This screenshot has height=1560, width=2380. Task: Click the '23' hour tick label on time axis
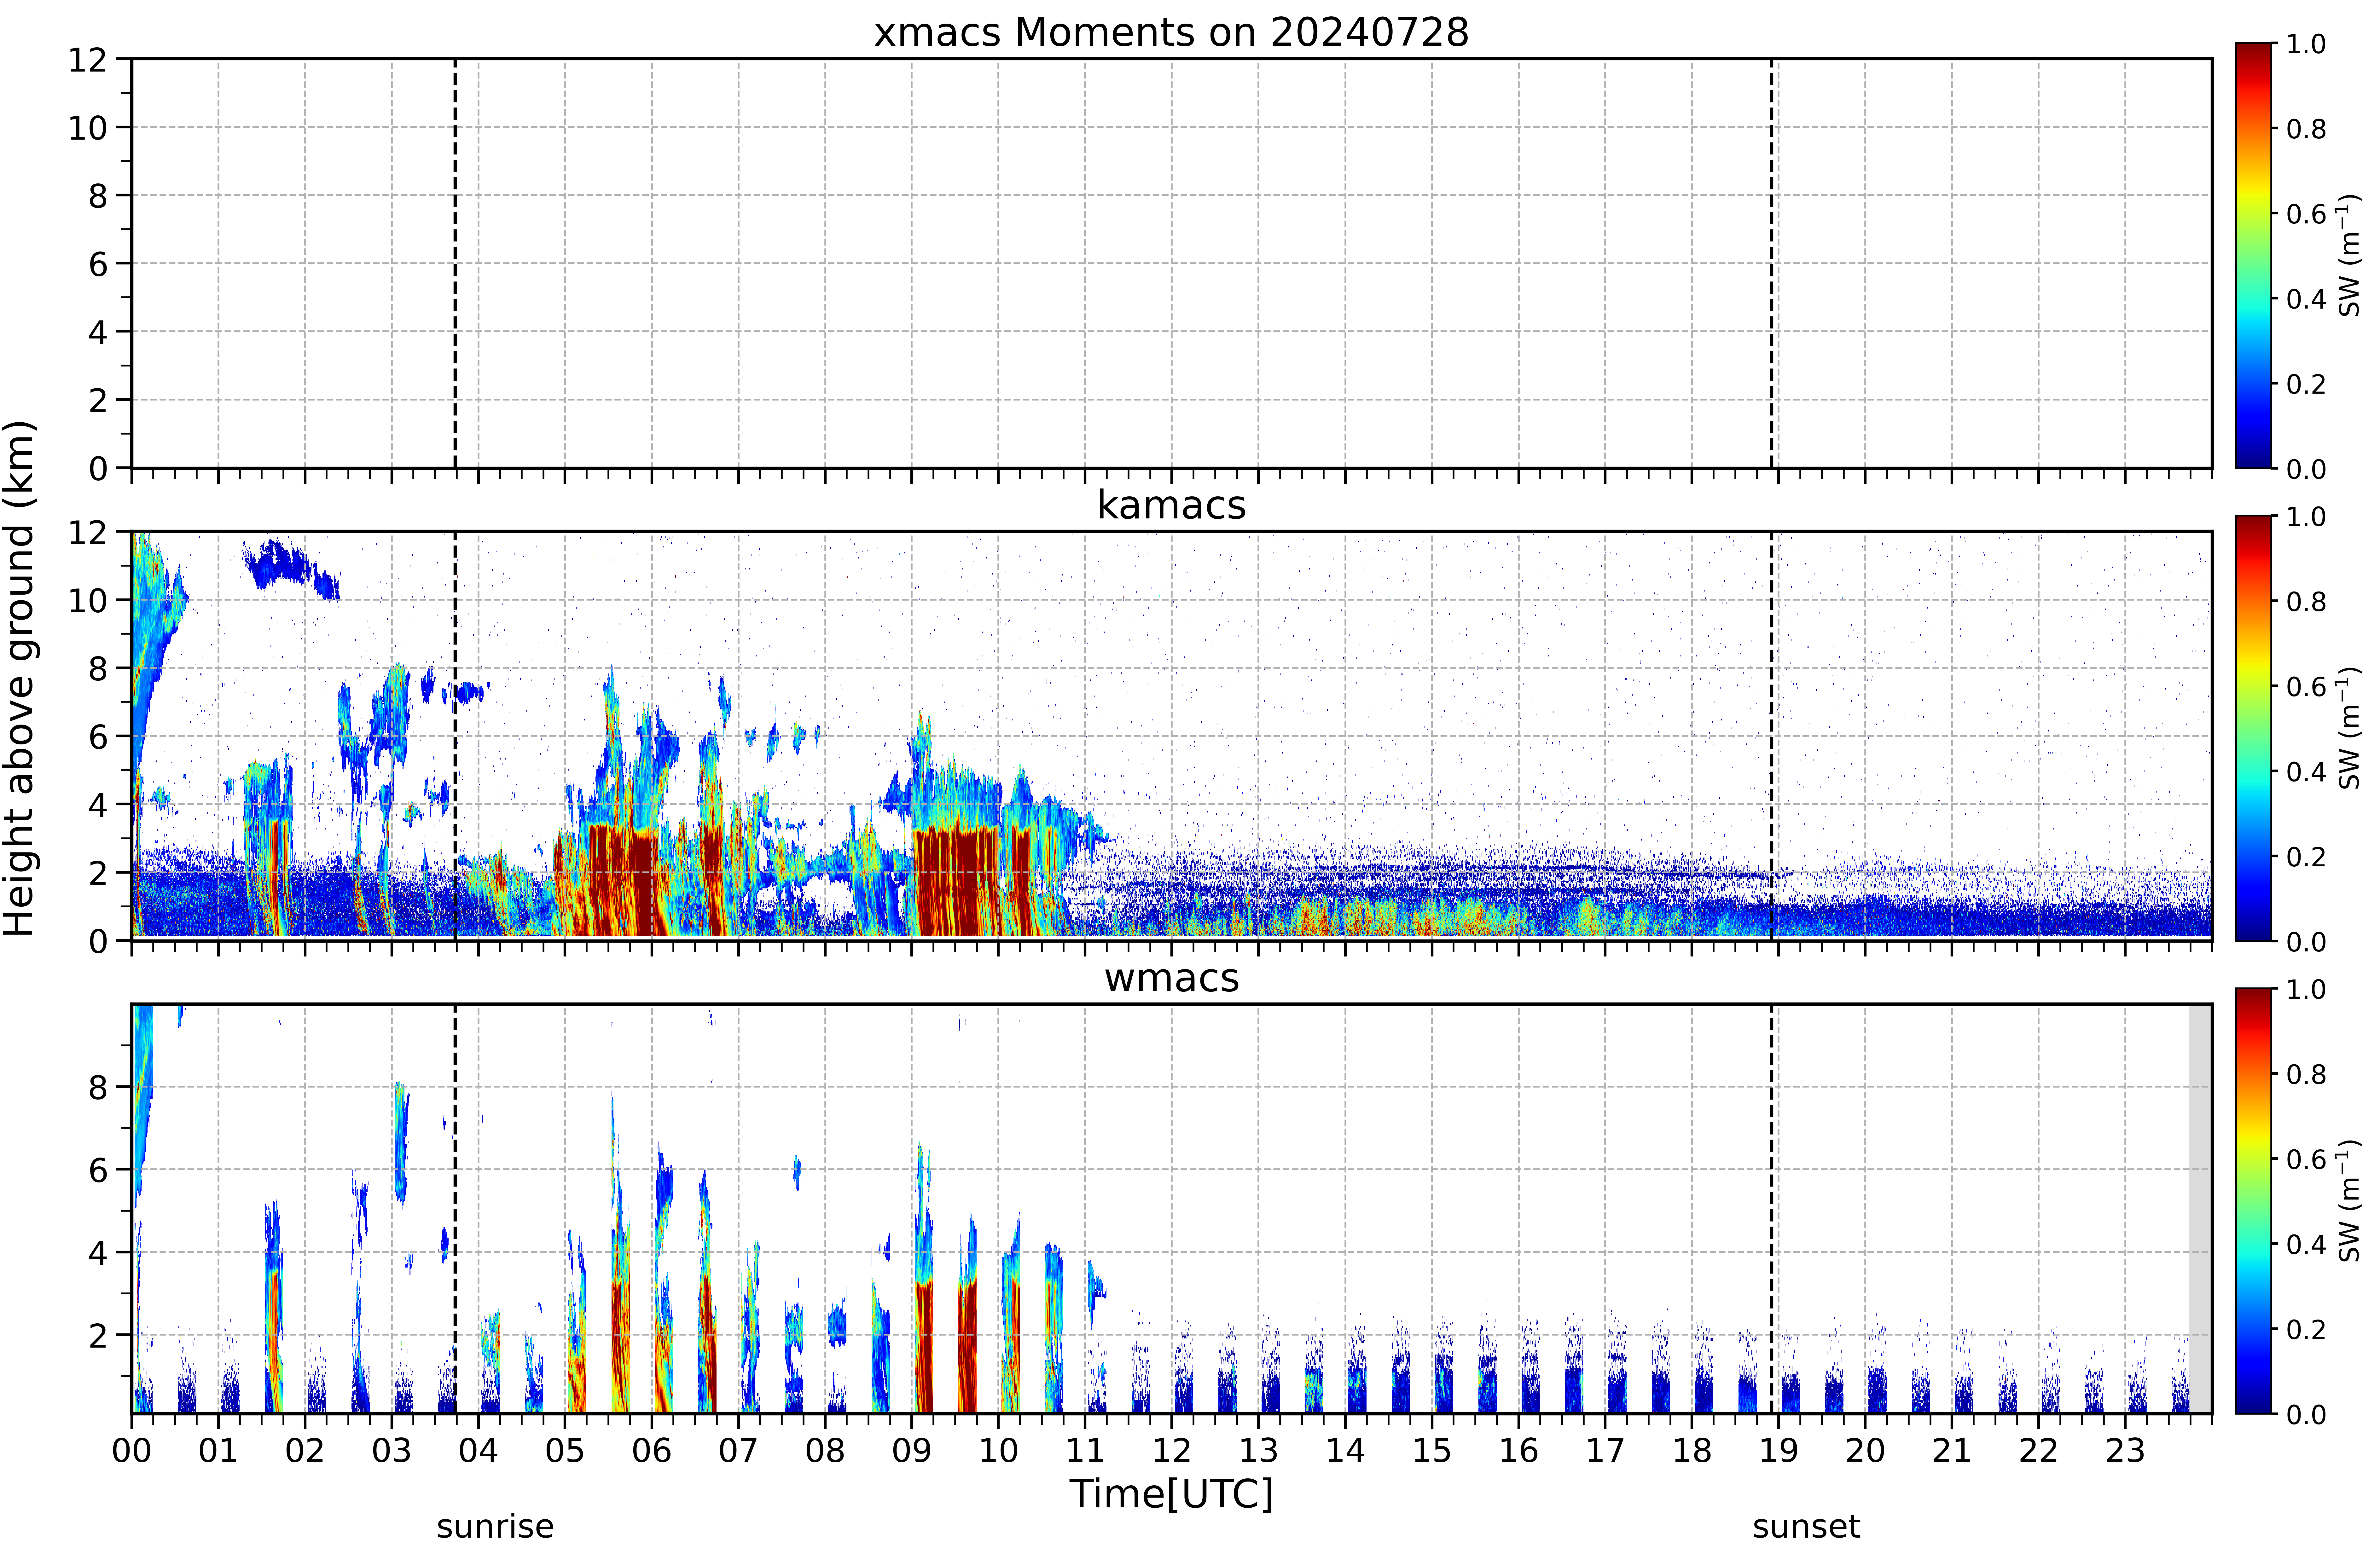[2125, 1450]
